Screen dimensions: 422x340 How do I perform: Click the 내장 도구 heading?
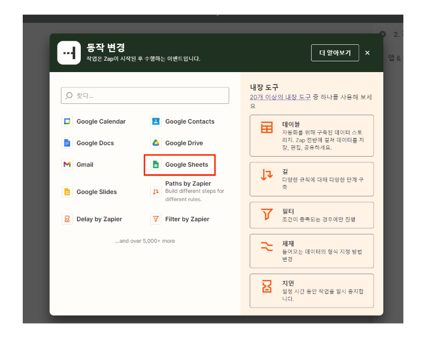coord(264,87)
